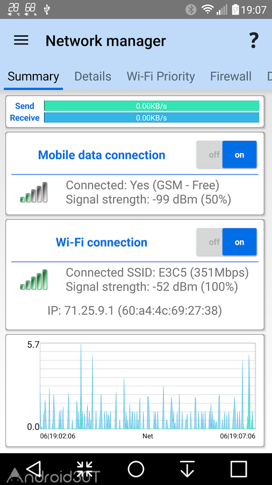272x485 pixels.
Task: Tap the green Send speed bar
Action: [x=152, y=106]
